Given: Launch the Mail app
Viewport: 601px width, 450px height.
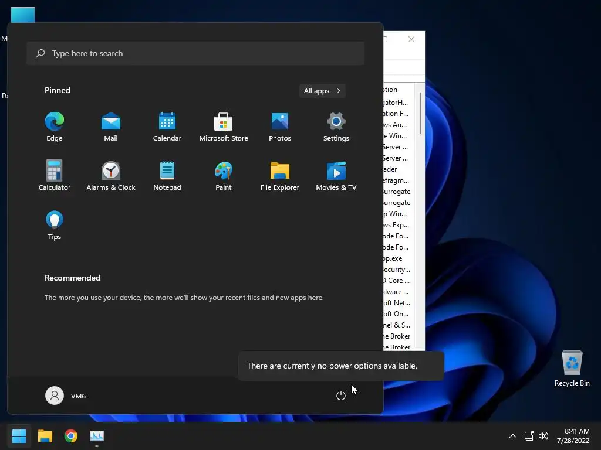Looking at the screenshot, I should click(x=111, y=127).
